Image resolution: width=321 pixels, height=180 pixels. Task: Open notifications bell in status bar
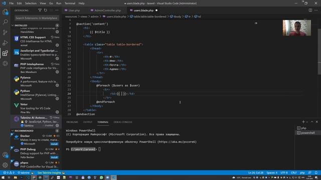click(x=316, y=172)
